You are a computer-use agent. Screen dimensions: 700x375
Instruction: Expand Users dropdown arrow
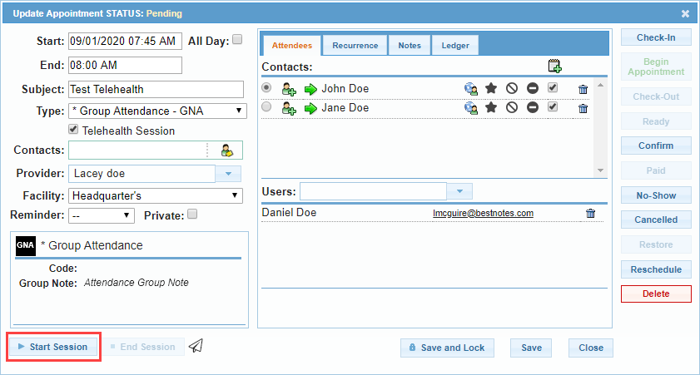(459, 191)
